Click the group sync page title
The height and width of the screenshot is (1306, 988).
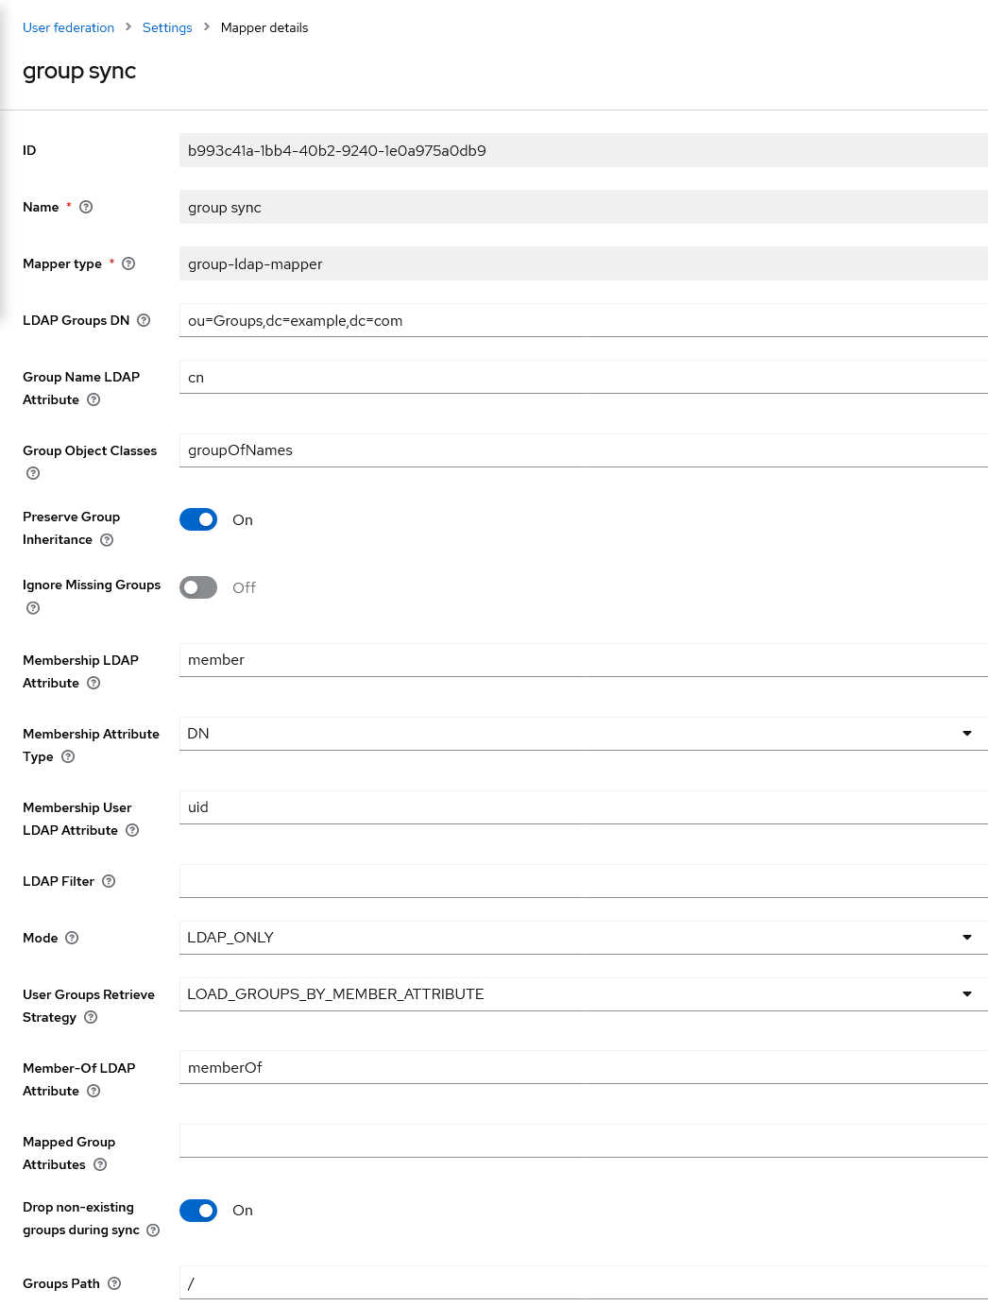pos(79,71)
